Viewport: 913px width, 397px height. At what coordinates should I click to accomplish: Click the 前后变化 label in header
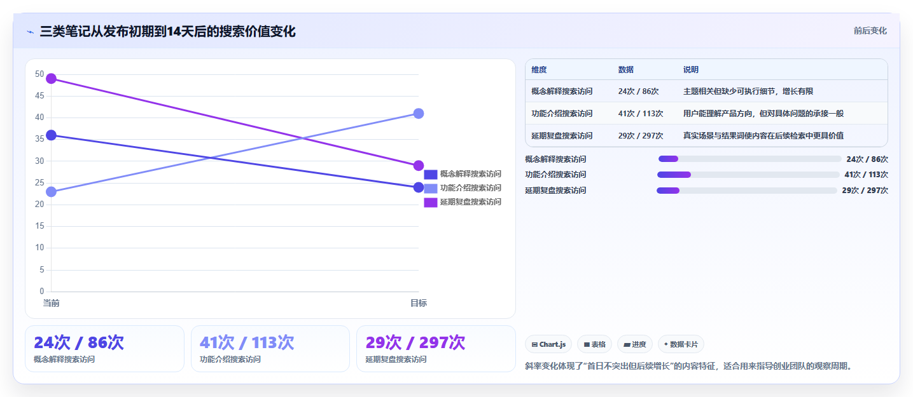(870, 31)
